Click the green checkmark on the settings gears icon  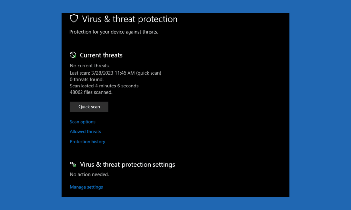pos(75,166)
